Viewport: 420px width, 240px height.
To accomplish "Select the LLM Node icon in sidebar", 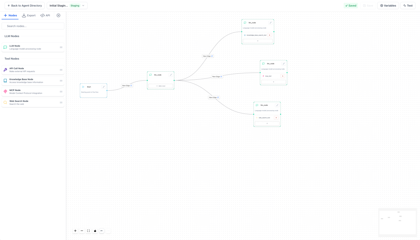I will (5, 47).
